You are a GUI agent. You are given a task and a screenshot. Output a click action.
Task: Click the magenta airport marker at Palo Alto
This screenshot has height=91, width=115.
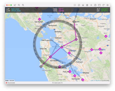click(x=70, y=71)
